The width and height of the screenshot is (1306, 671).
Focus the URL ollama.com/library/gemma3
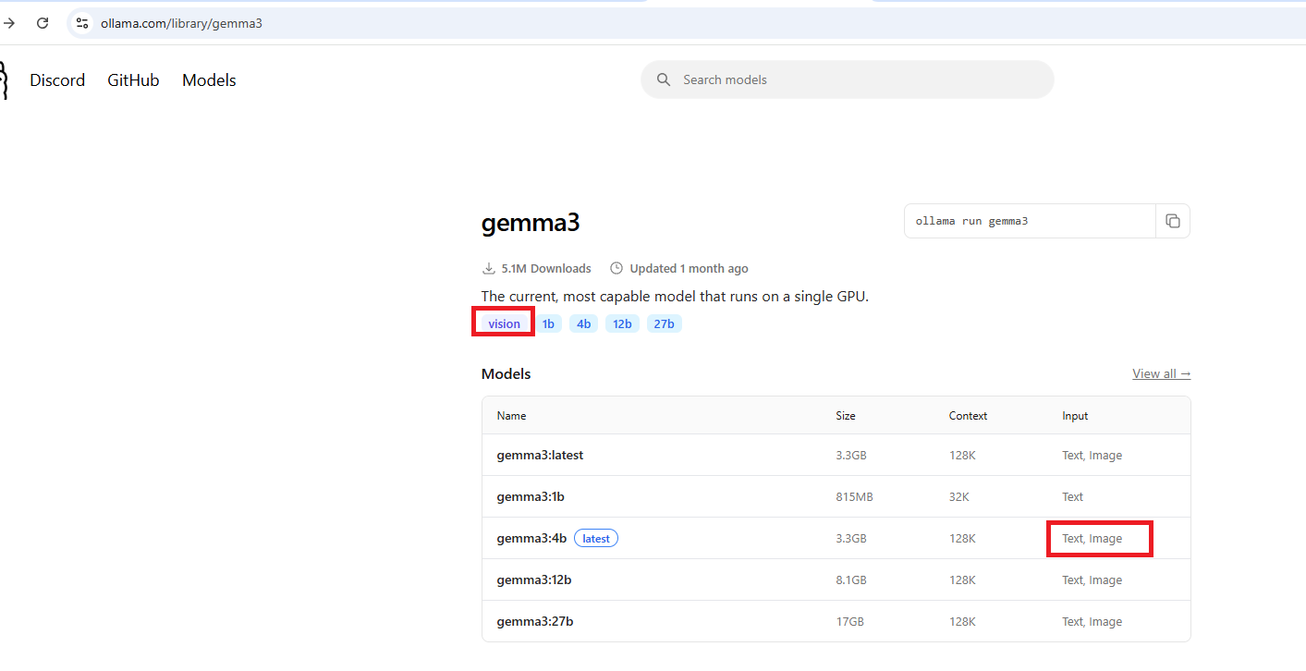(x=181, y=23)
